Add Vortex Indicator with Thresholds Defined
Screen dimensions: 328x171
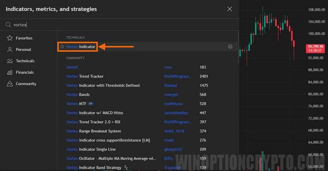[103, 85]
